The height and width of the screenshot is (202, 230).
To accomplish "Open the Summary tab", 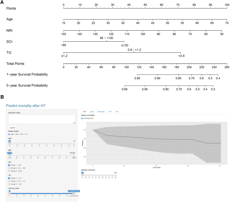I will pos(101,112).
